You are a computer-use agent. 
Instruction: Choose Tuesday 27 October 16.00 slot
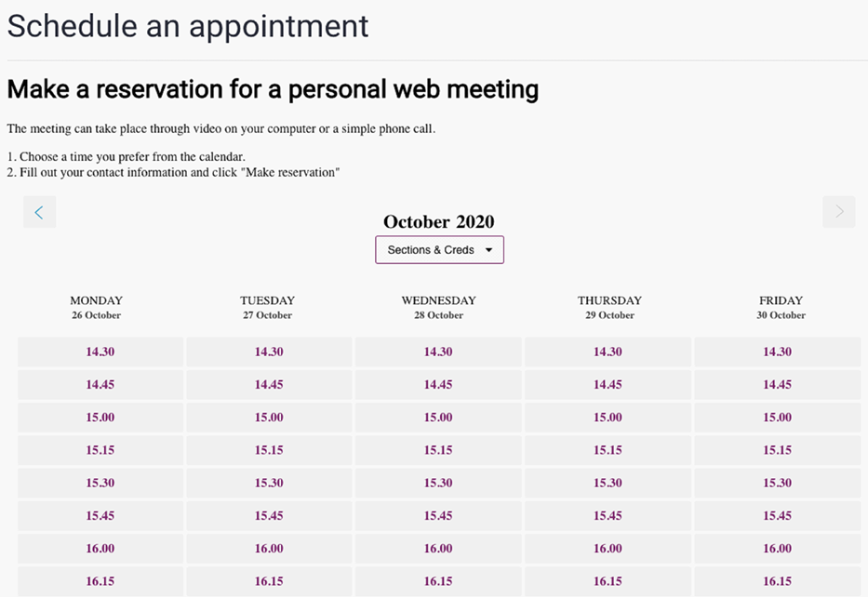(x=269, y=549)
